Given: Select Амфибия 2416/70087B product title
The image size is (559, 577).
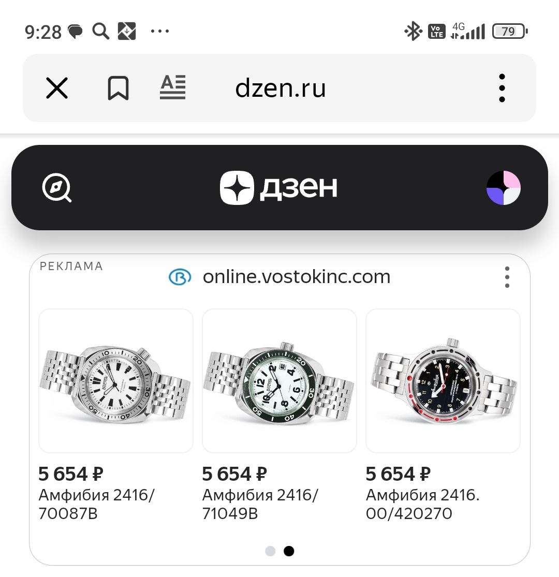Looking at the screenshot, I should pyautogui.click(x=96, y=504).
